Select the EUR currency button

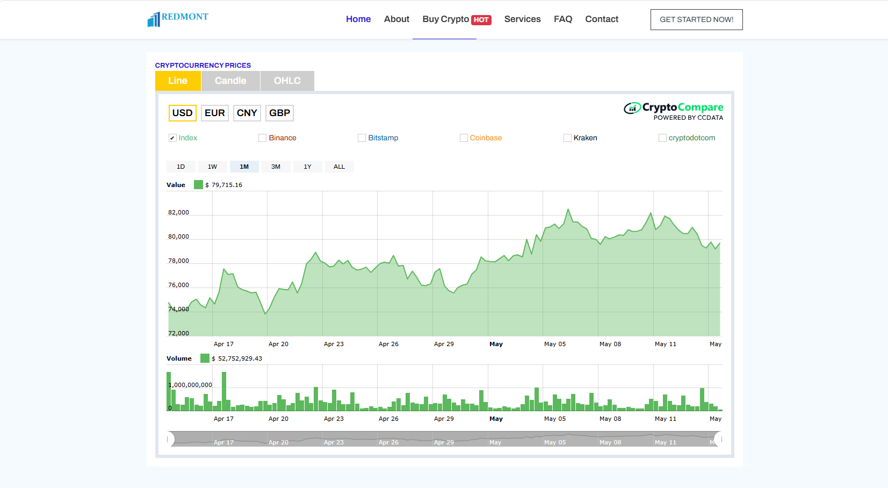coord(215,113)
